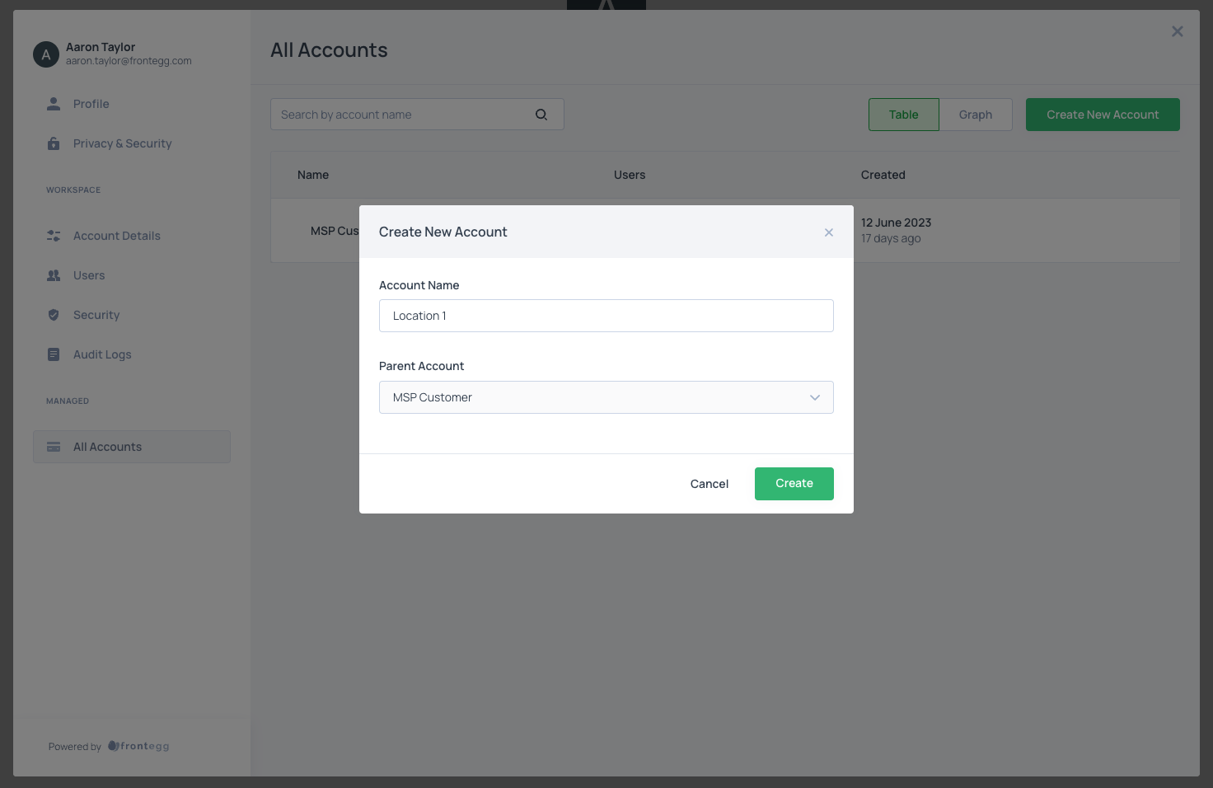Image resolution: width=1213 pixels, height=788 pixels.
Task: Cancel the new account dialog
Action: (x=709, y=484)
